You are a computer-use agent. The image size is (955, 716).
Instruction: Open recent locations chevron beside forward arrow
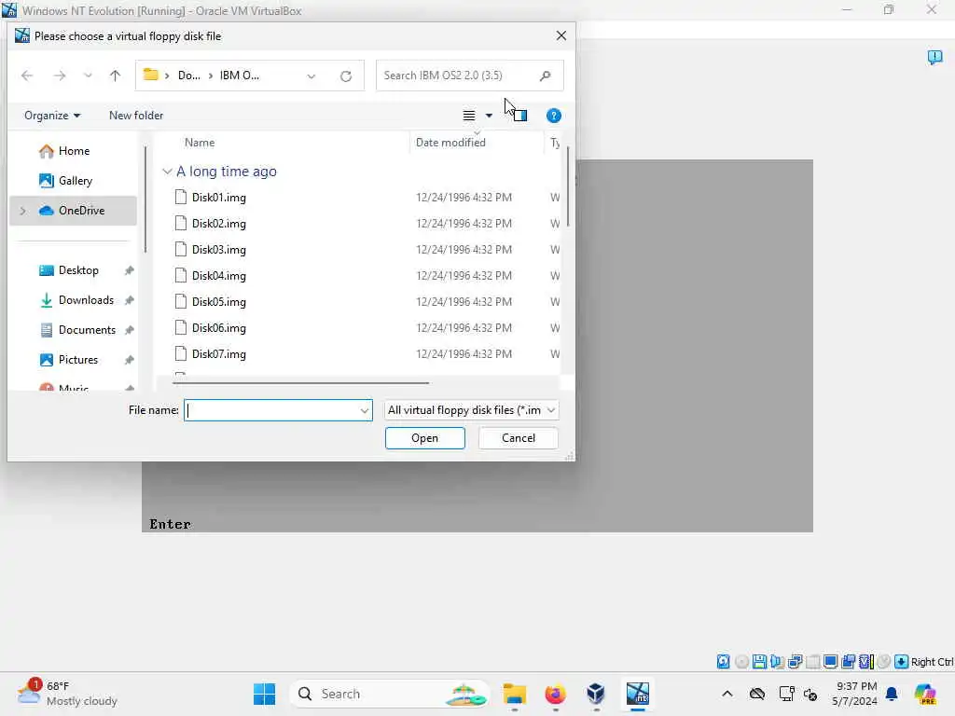coord(88,76)
